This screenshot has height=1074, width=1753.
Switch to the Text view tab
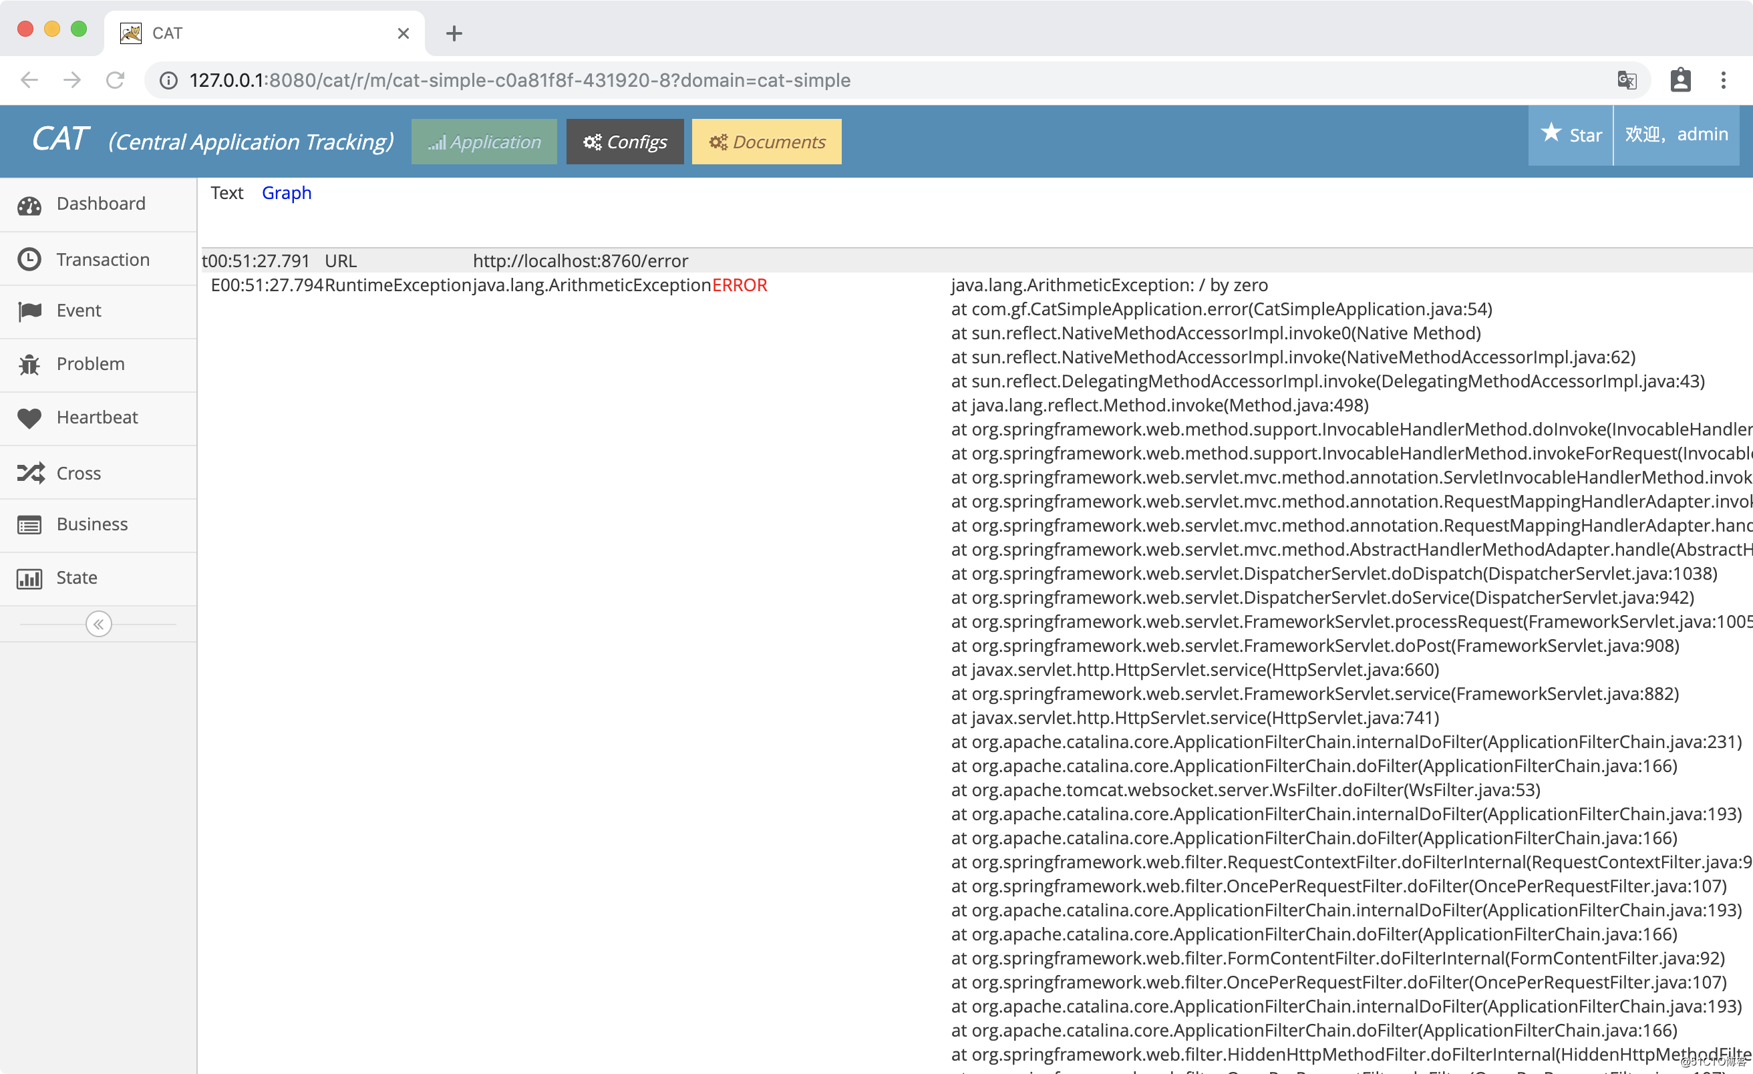[227, 193]
